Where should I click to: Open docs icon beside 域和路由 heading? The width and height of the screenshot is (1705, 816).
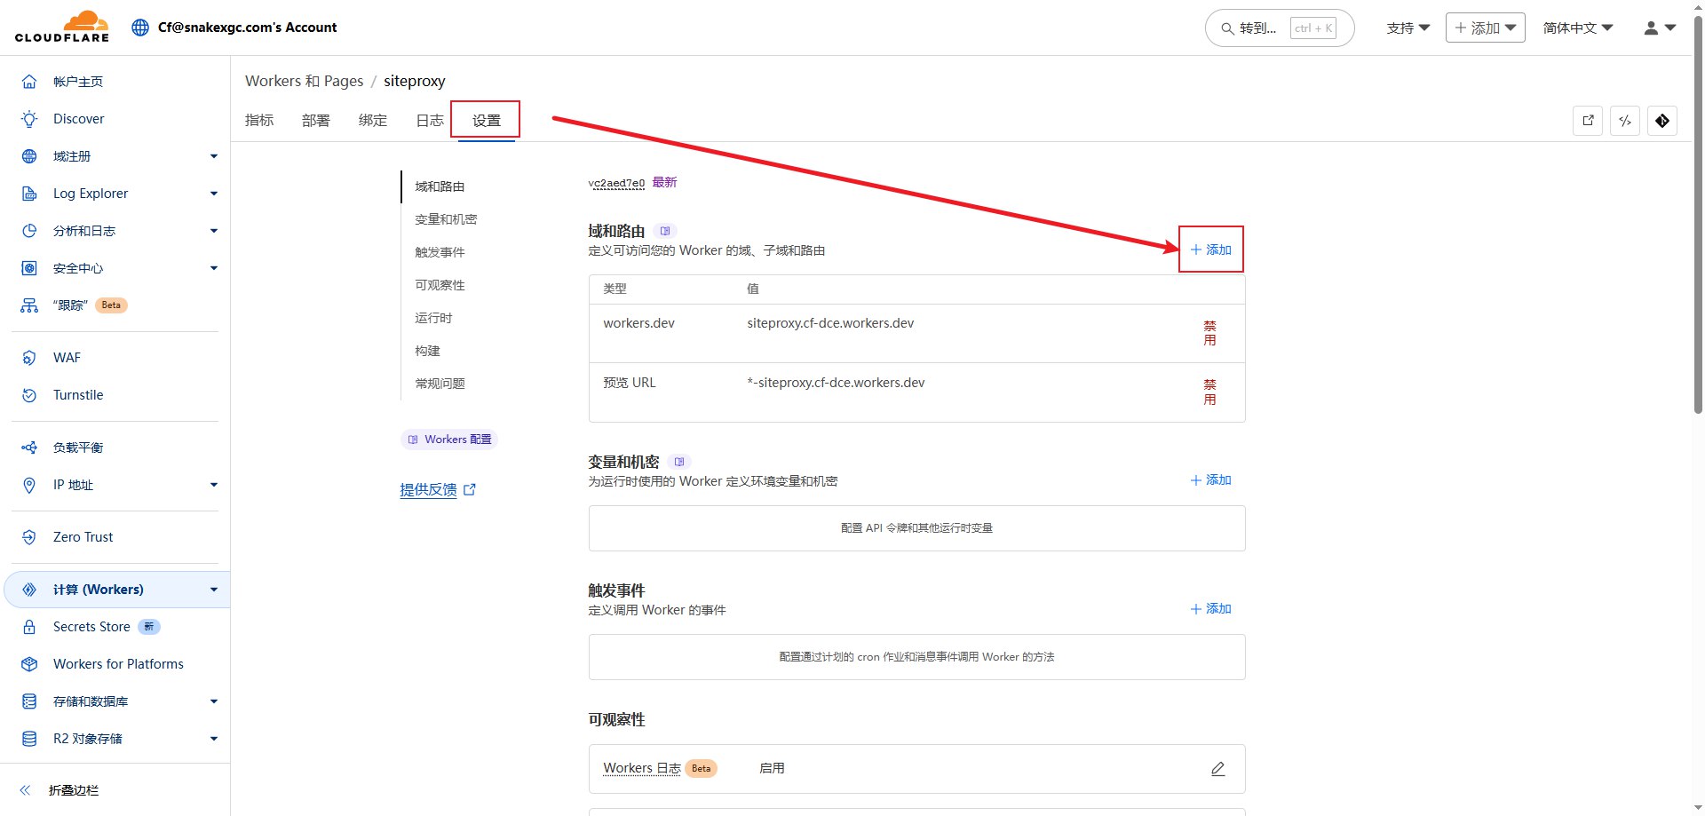click(665, 231)
